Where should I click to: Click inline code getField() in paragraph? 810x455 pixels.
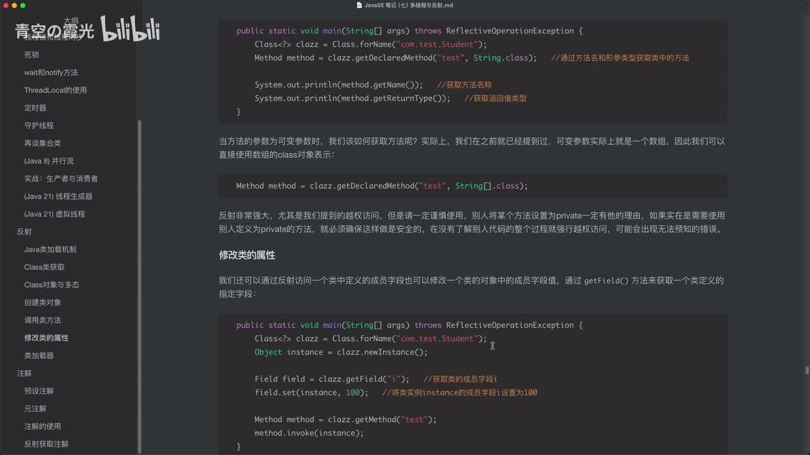(606, 281)
